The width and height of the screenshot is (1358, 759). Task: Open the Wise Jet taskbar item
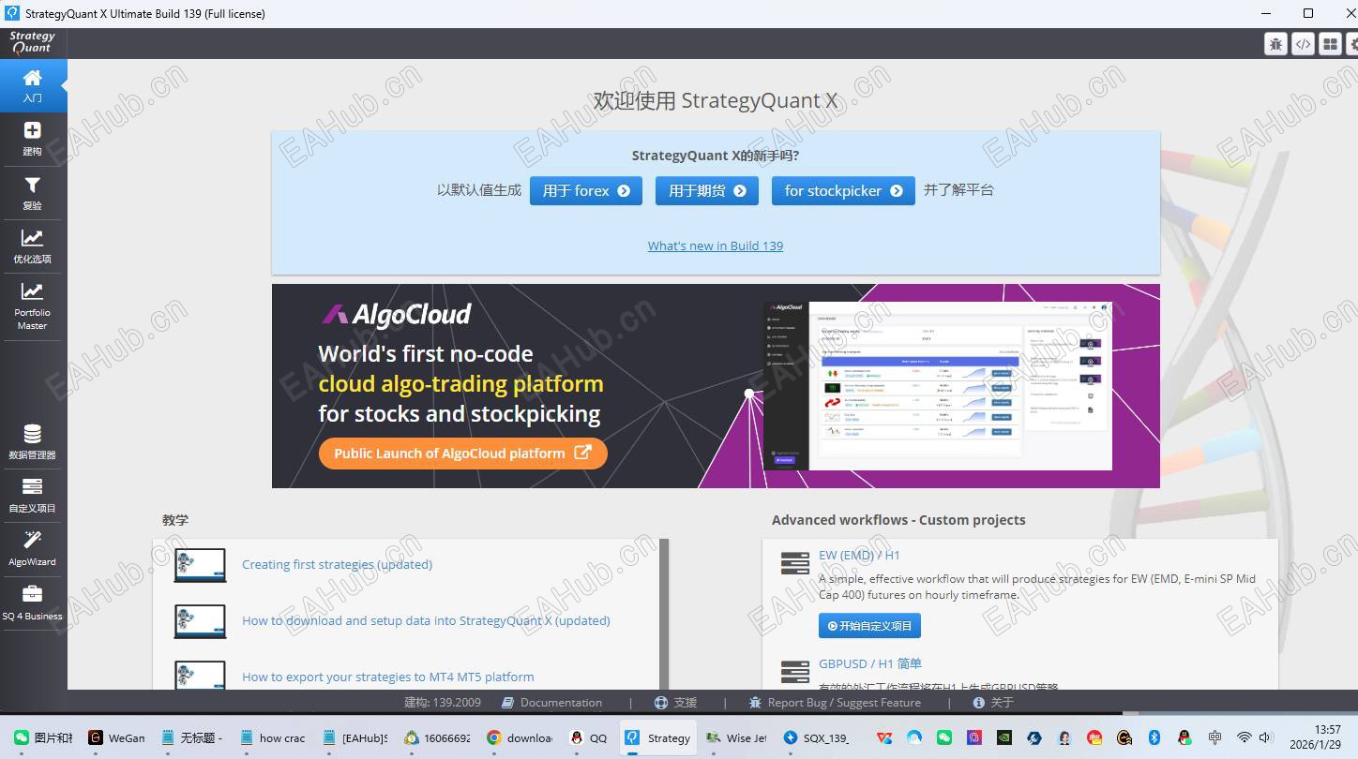[x=735, y=738]
